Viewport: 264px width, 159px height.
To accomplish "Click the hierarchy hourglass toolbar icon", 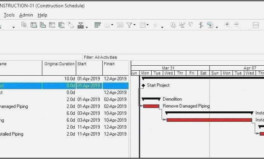I will click(x=80, y=25).
